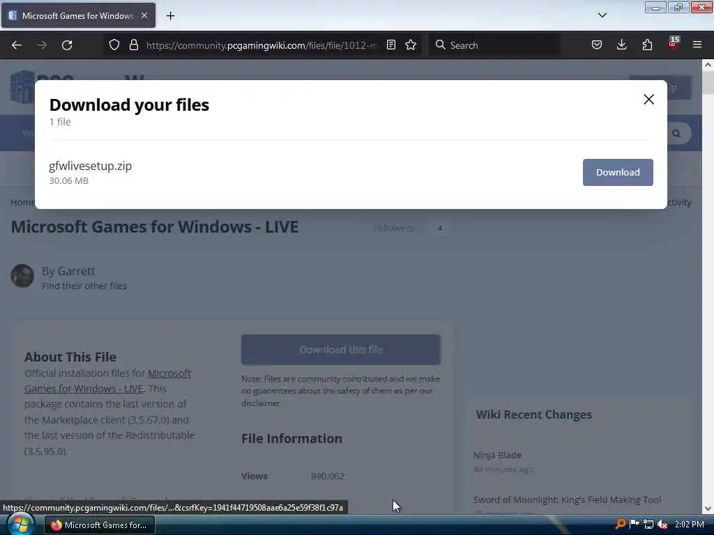Open the Windows Start orb
This screenshot has width=714, height=535.
pos(20,525)
